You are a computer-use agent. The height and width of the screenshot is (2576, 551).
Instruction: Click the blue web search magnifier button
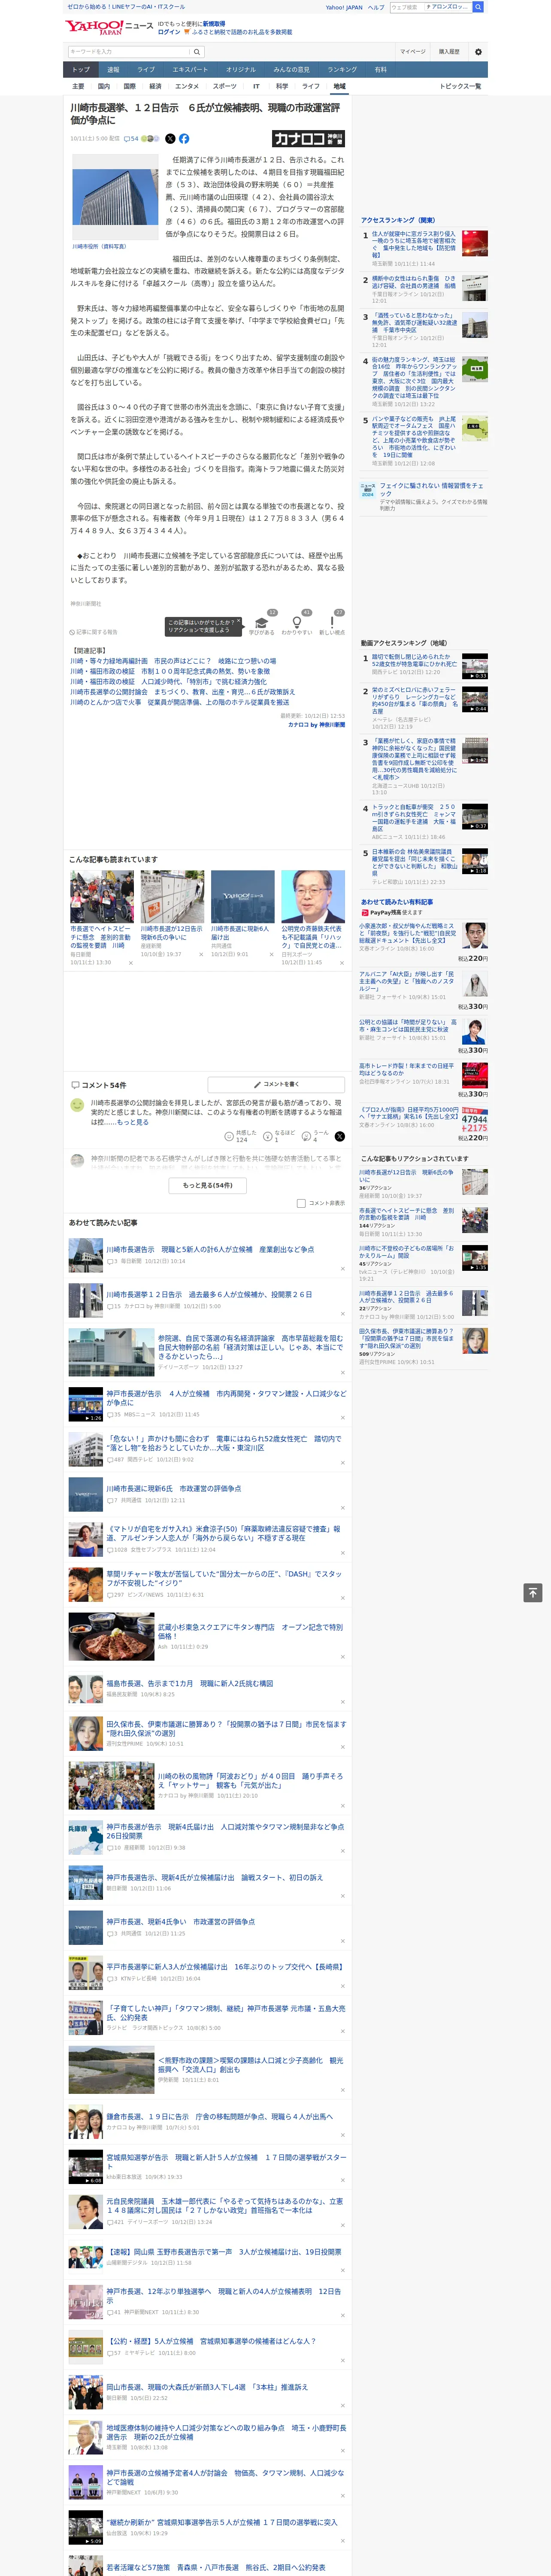(x=478, y=7)
